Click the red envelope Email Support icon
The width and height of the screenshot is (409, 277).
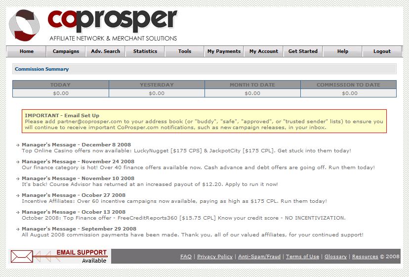22,256
